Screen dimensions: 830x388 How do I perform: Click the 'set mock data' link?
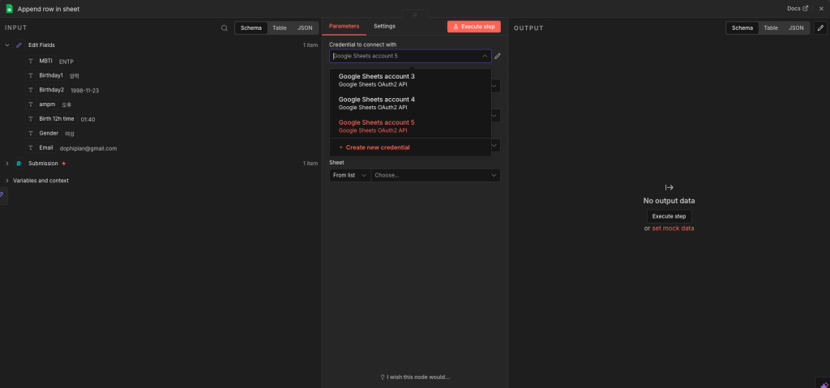(673, 228)
